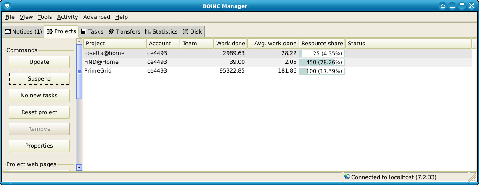The height and width of the screenshot is (185, 479).
Task: Open the window menu icon in title bar
Action: click(x=8, y=6)
